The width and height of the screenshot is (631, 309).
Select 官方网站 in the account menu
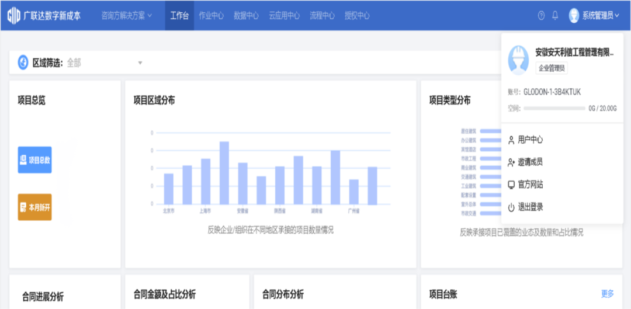pos(530,185)
